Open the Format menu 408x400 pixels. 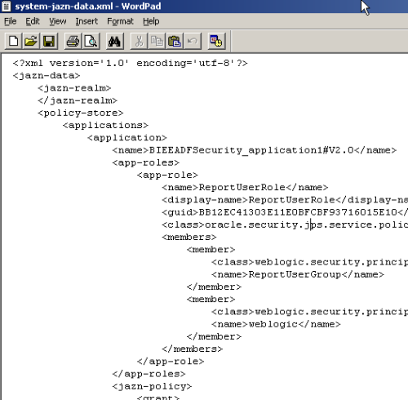[x=120, y=21]
